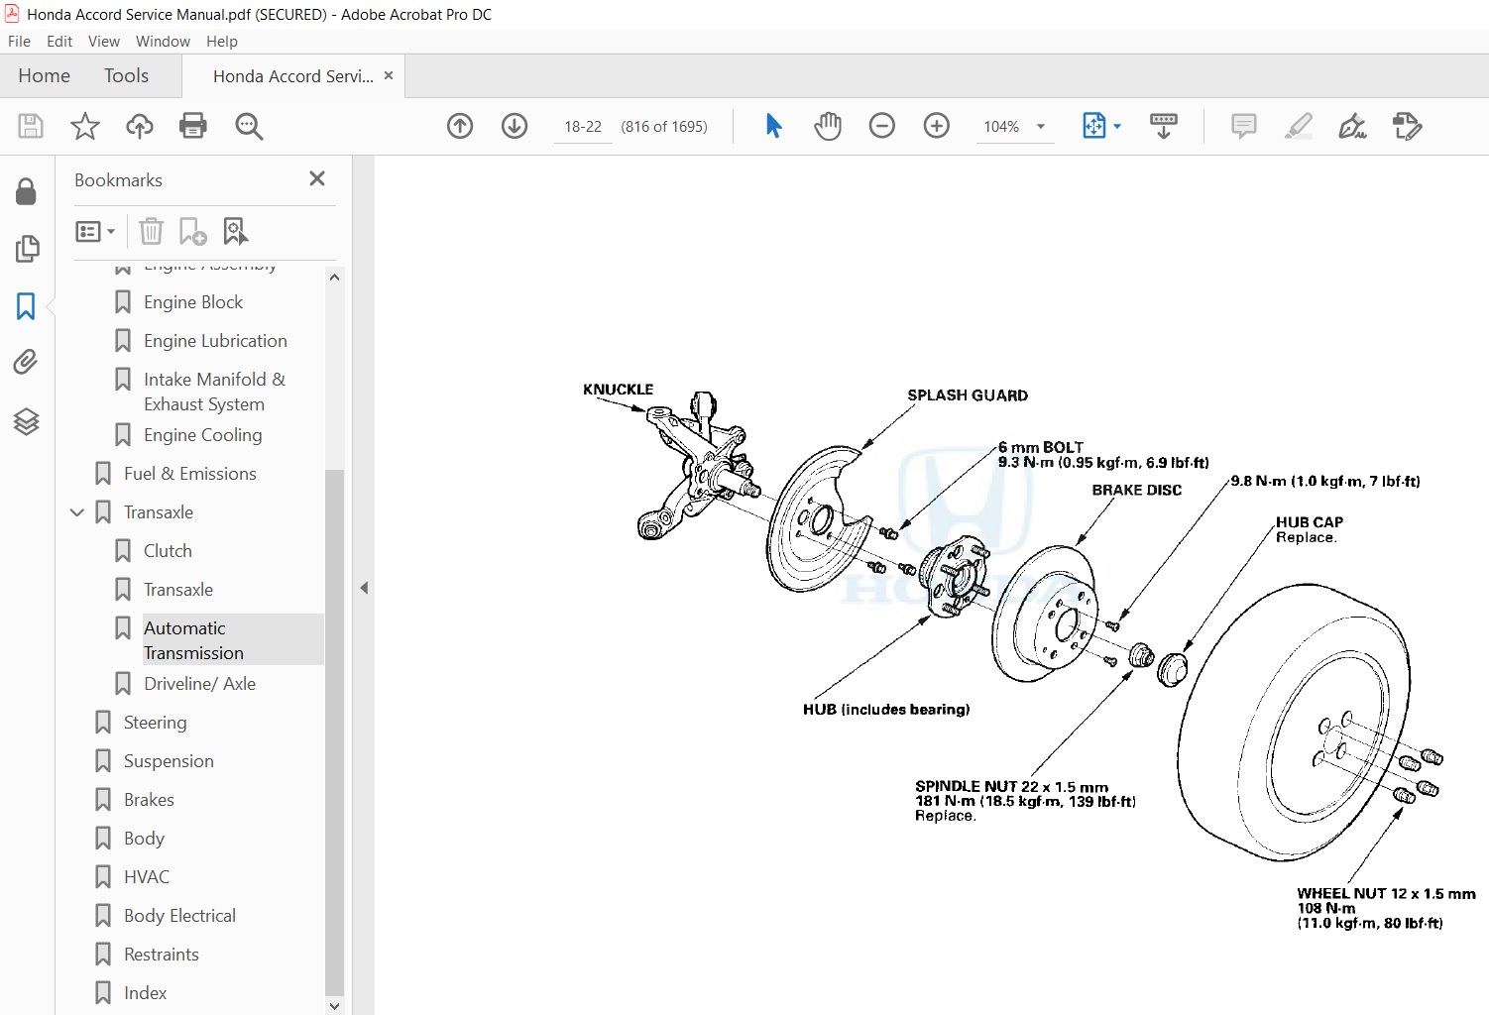Open the fit page options arrow
Screen dimensions: 1489x1015
(1117, 127)
